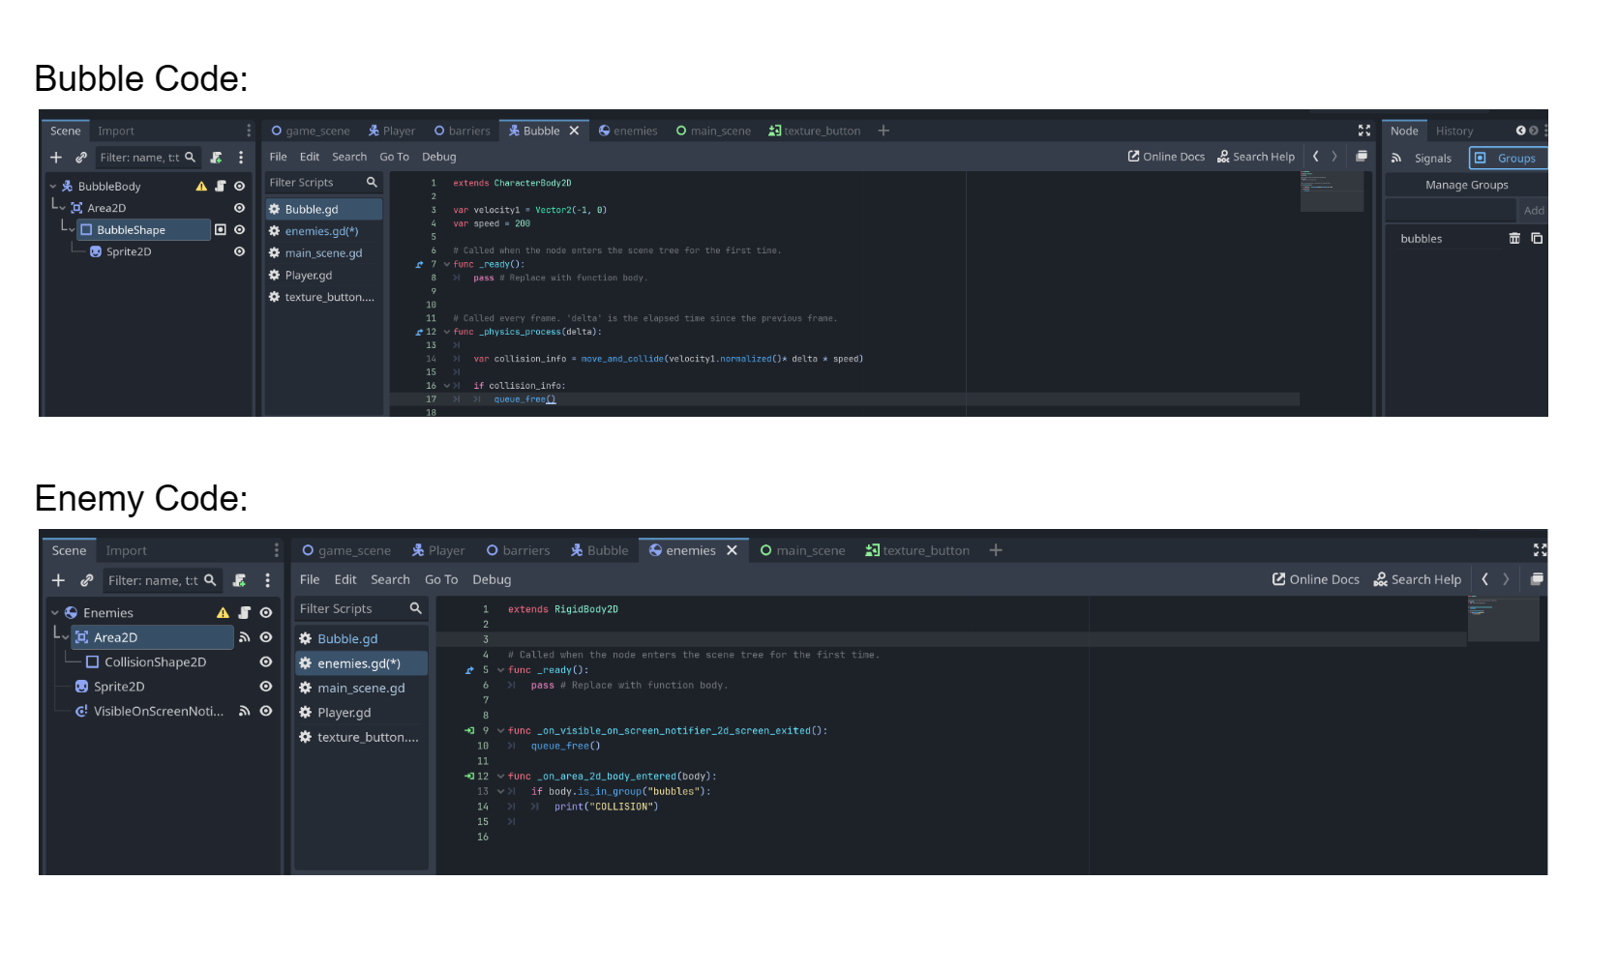The width and height of the screenshot is (1618, 969).
Task: Open the Debug menu
Action: point(438,156)
